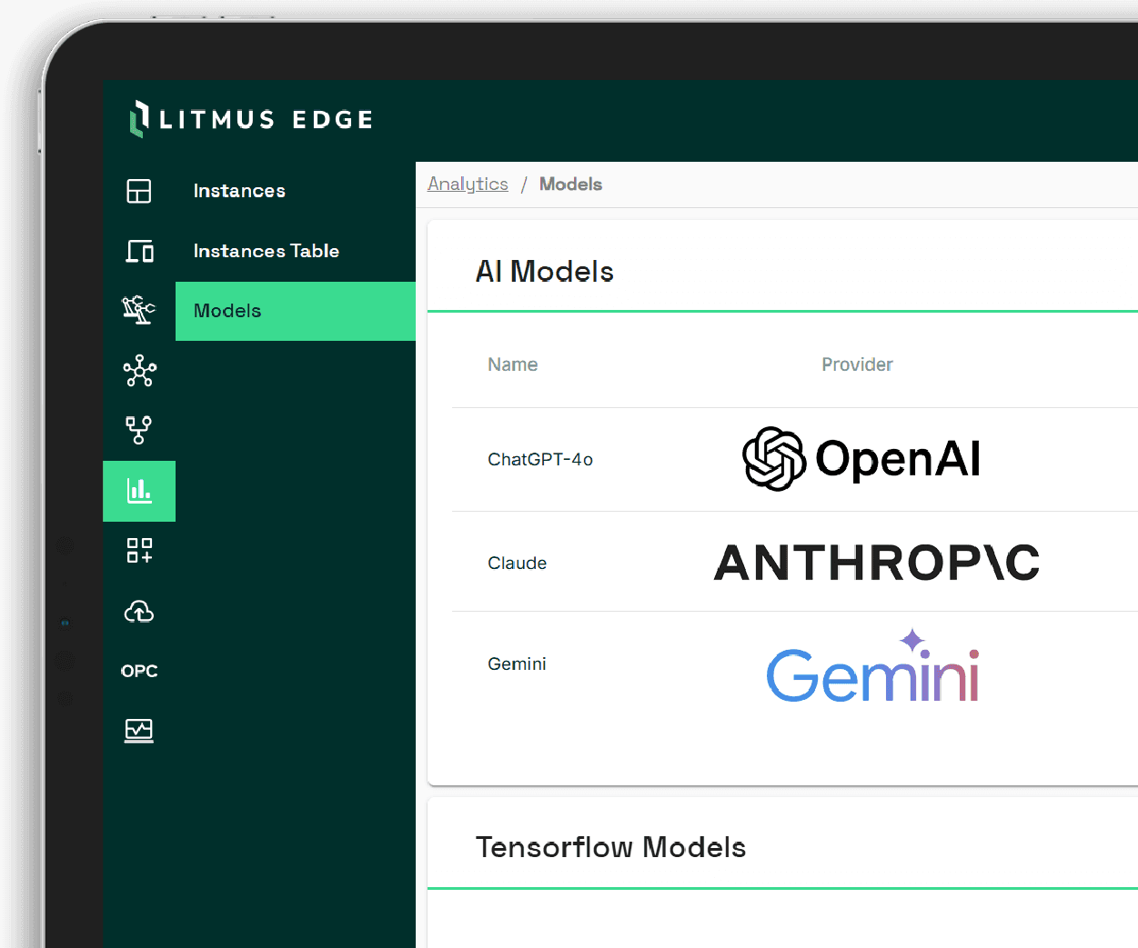Click the robotic arm sidebar icon
This screenshot has width=1138, height=948.
139,310
